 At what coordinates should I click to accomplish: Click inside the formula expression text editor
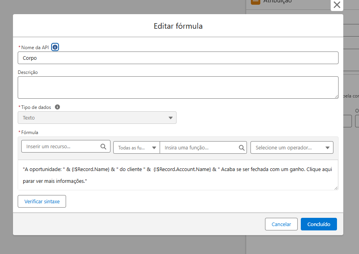tap(178, 175)
